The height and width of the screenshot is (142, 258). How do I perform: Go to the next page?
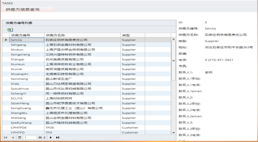[x=51, y=138]
